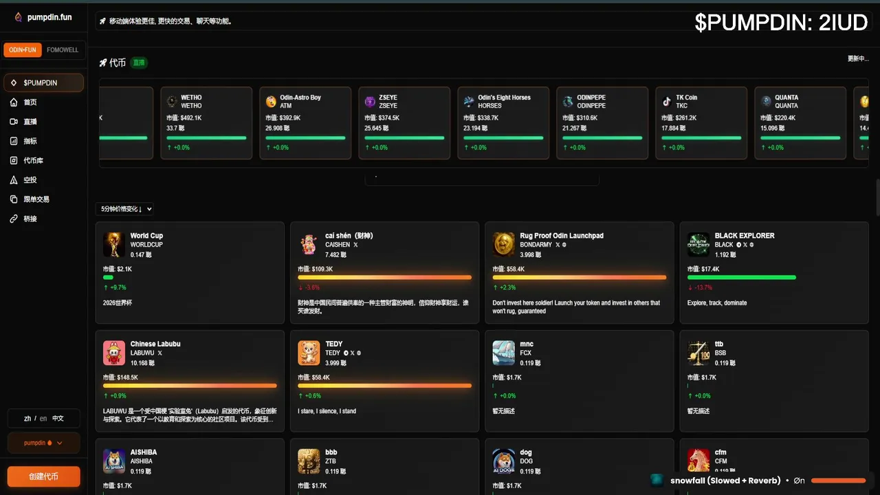The width and height of the screenshot is (880, 495).
Task: Open the Rug Proof Odin Launchpad title
Action: coord(562,236)
